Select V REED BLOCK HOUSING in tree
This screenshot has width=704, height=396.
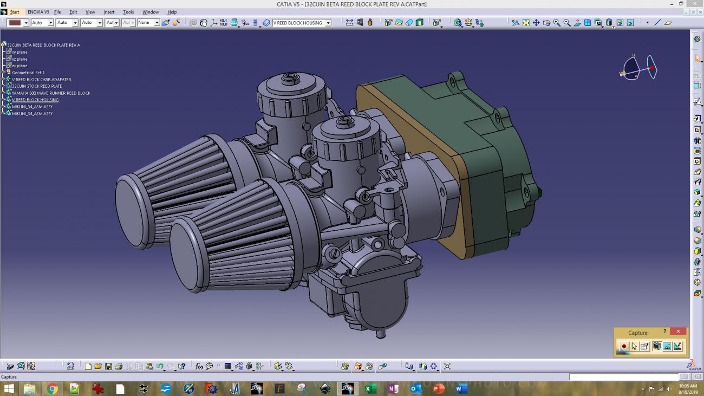pos(35,100)
